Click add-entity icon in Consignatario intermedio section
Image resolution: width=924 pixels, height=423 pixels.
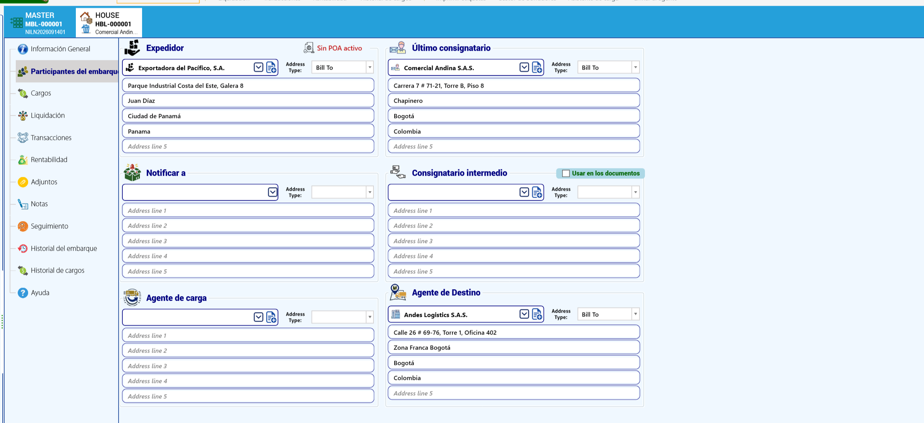click(x=537, y=192)
